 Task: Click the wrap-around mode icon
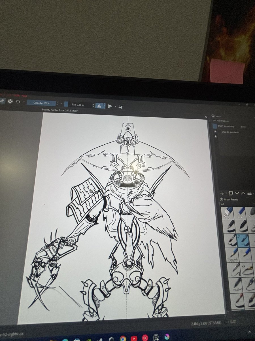[x=121, y=107]
